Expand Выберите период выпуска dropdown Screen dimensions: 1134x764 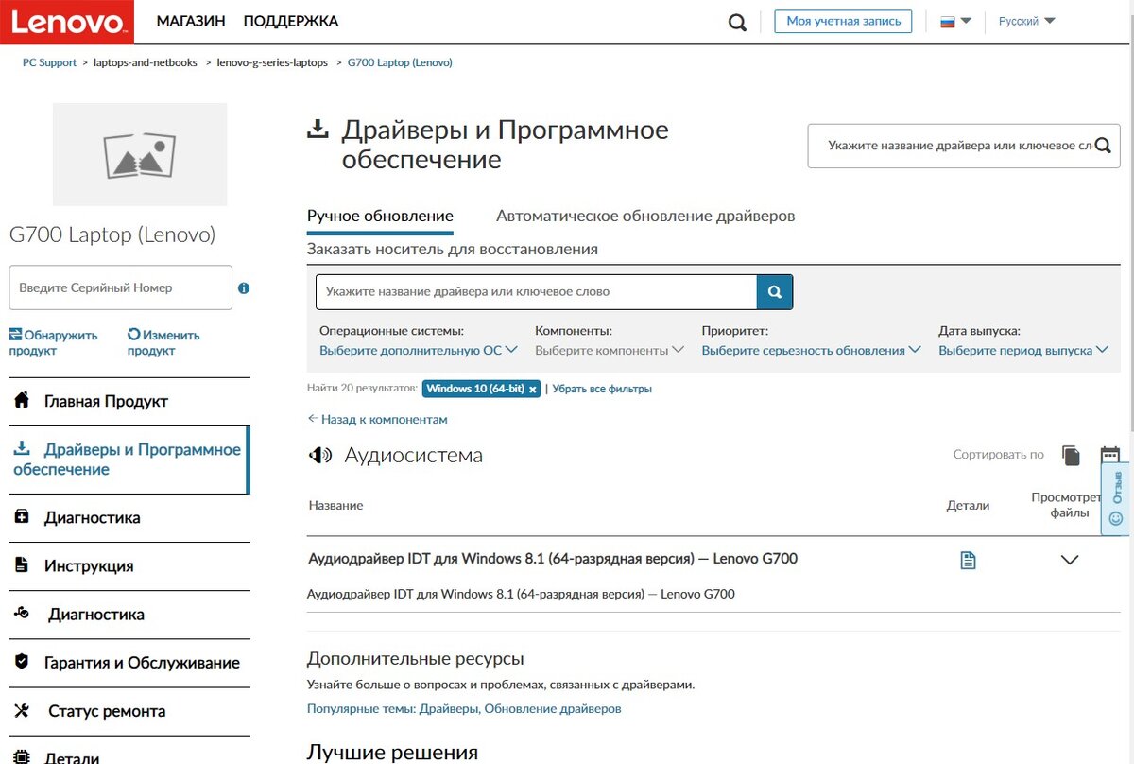[x=1022, y=350]
